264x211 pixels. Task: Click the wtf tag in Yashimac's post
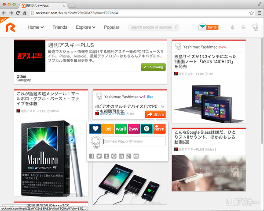click(x=142, y=97)
